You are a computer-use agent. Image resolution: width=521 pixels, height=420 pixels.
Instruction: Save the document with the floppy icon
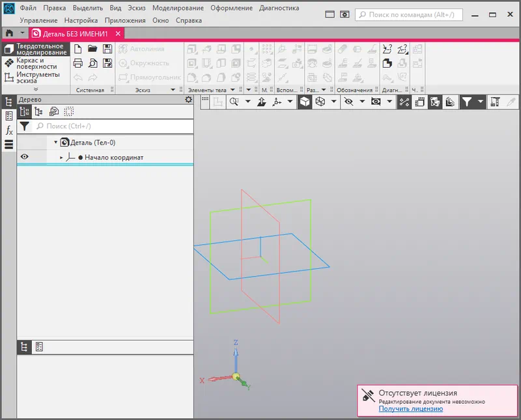[107, 49]
